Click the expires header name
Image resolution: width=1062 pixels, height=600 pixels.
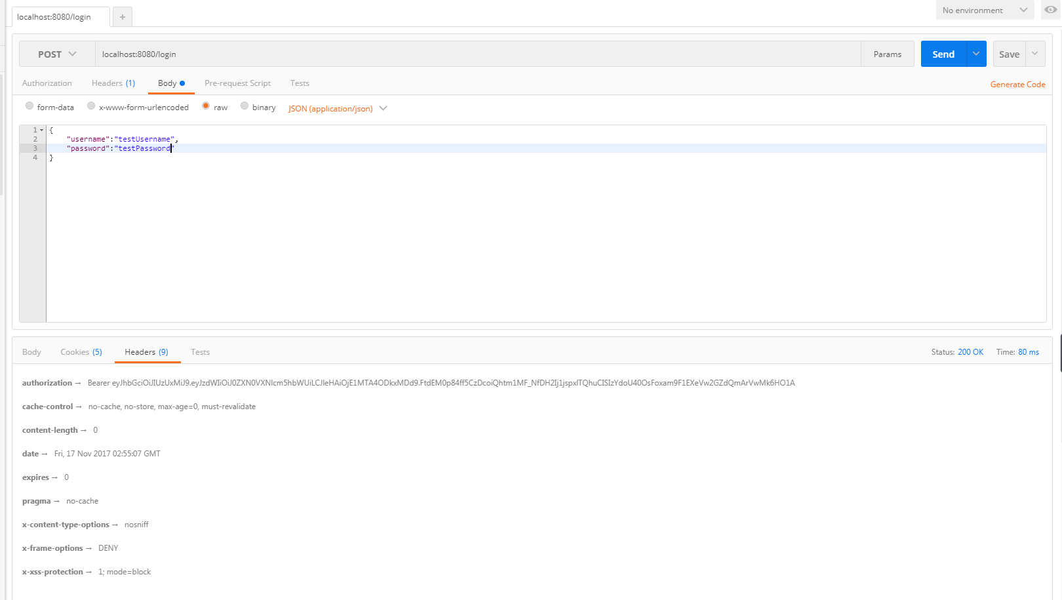tap(35, 477)
